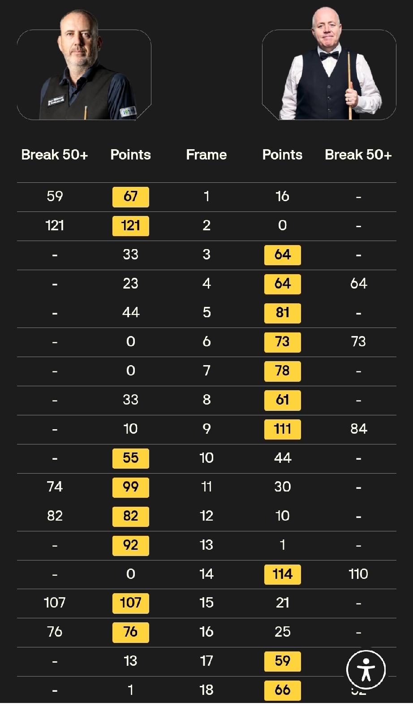Open the accessibility options icon

pos(366,670)
